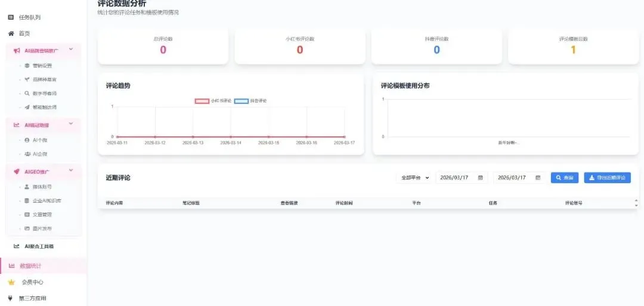Image resolution: width=644 pixels, height=306 pixels.
Task: Open the paper-plane-icon 智能触达师 item
Action: pyautogui.click(x=27, y=107)
